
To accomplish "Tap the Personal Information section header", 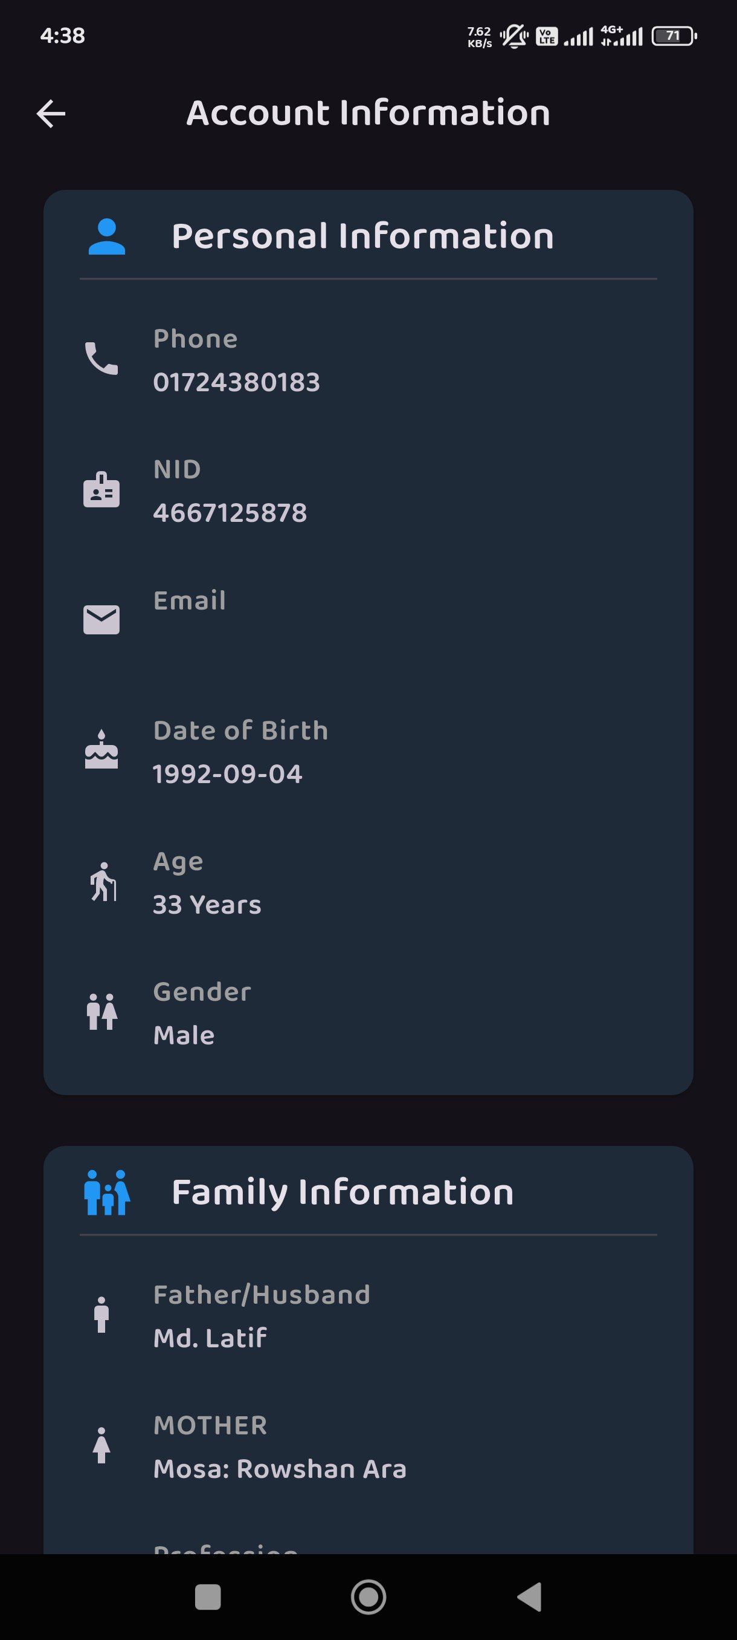I will [x=363, y=236].
